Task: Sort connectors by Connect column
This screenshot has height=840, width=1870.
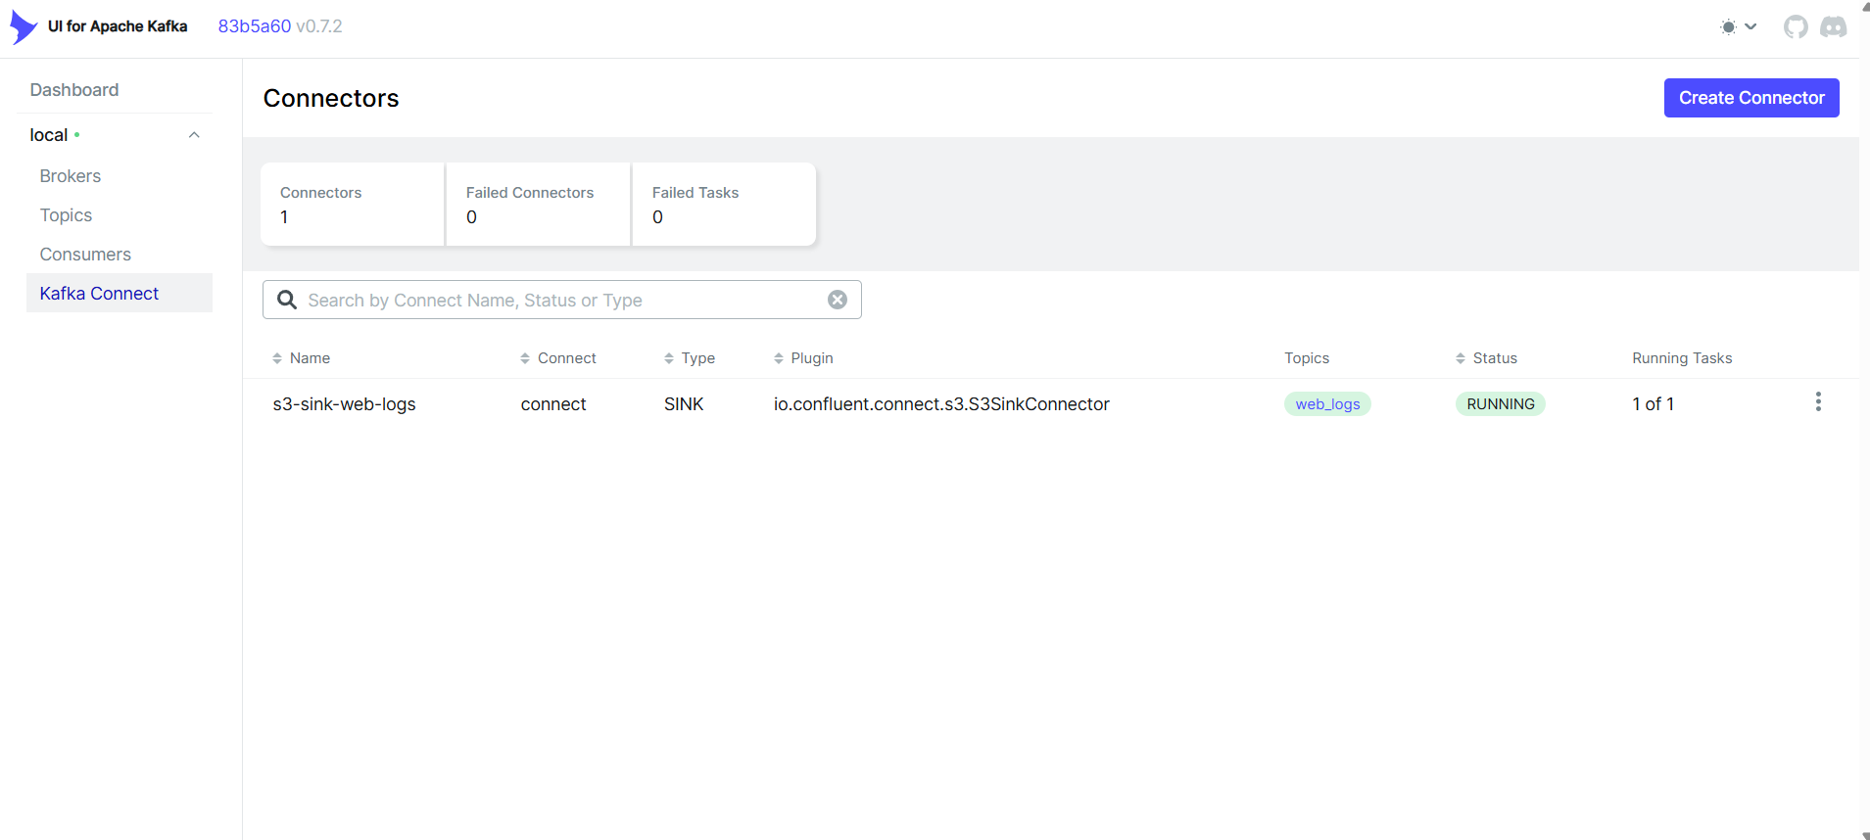Action: point(558,358)
